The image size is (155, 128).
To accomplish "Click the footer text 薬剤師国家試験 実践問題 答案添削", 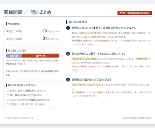I will click(137, 118).
